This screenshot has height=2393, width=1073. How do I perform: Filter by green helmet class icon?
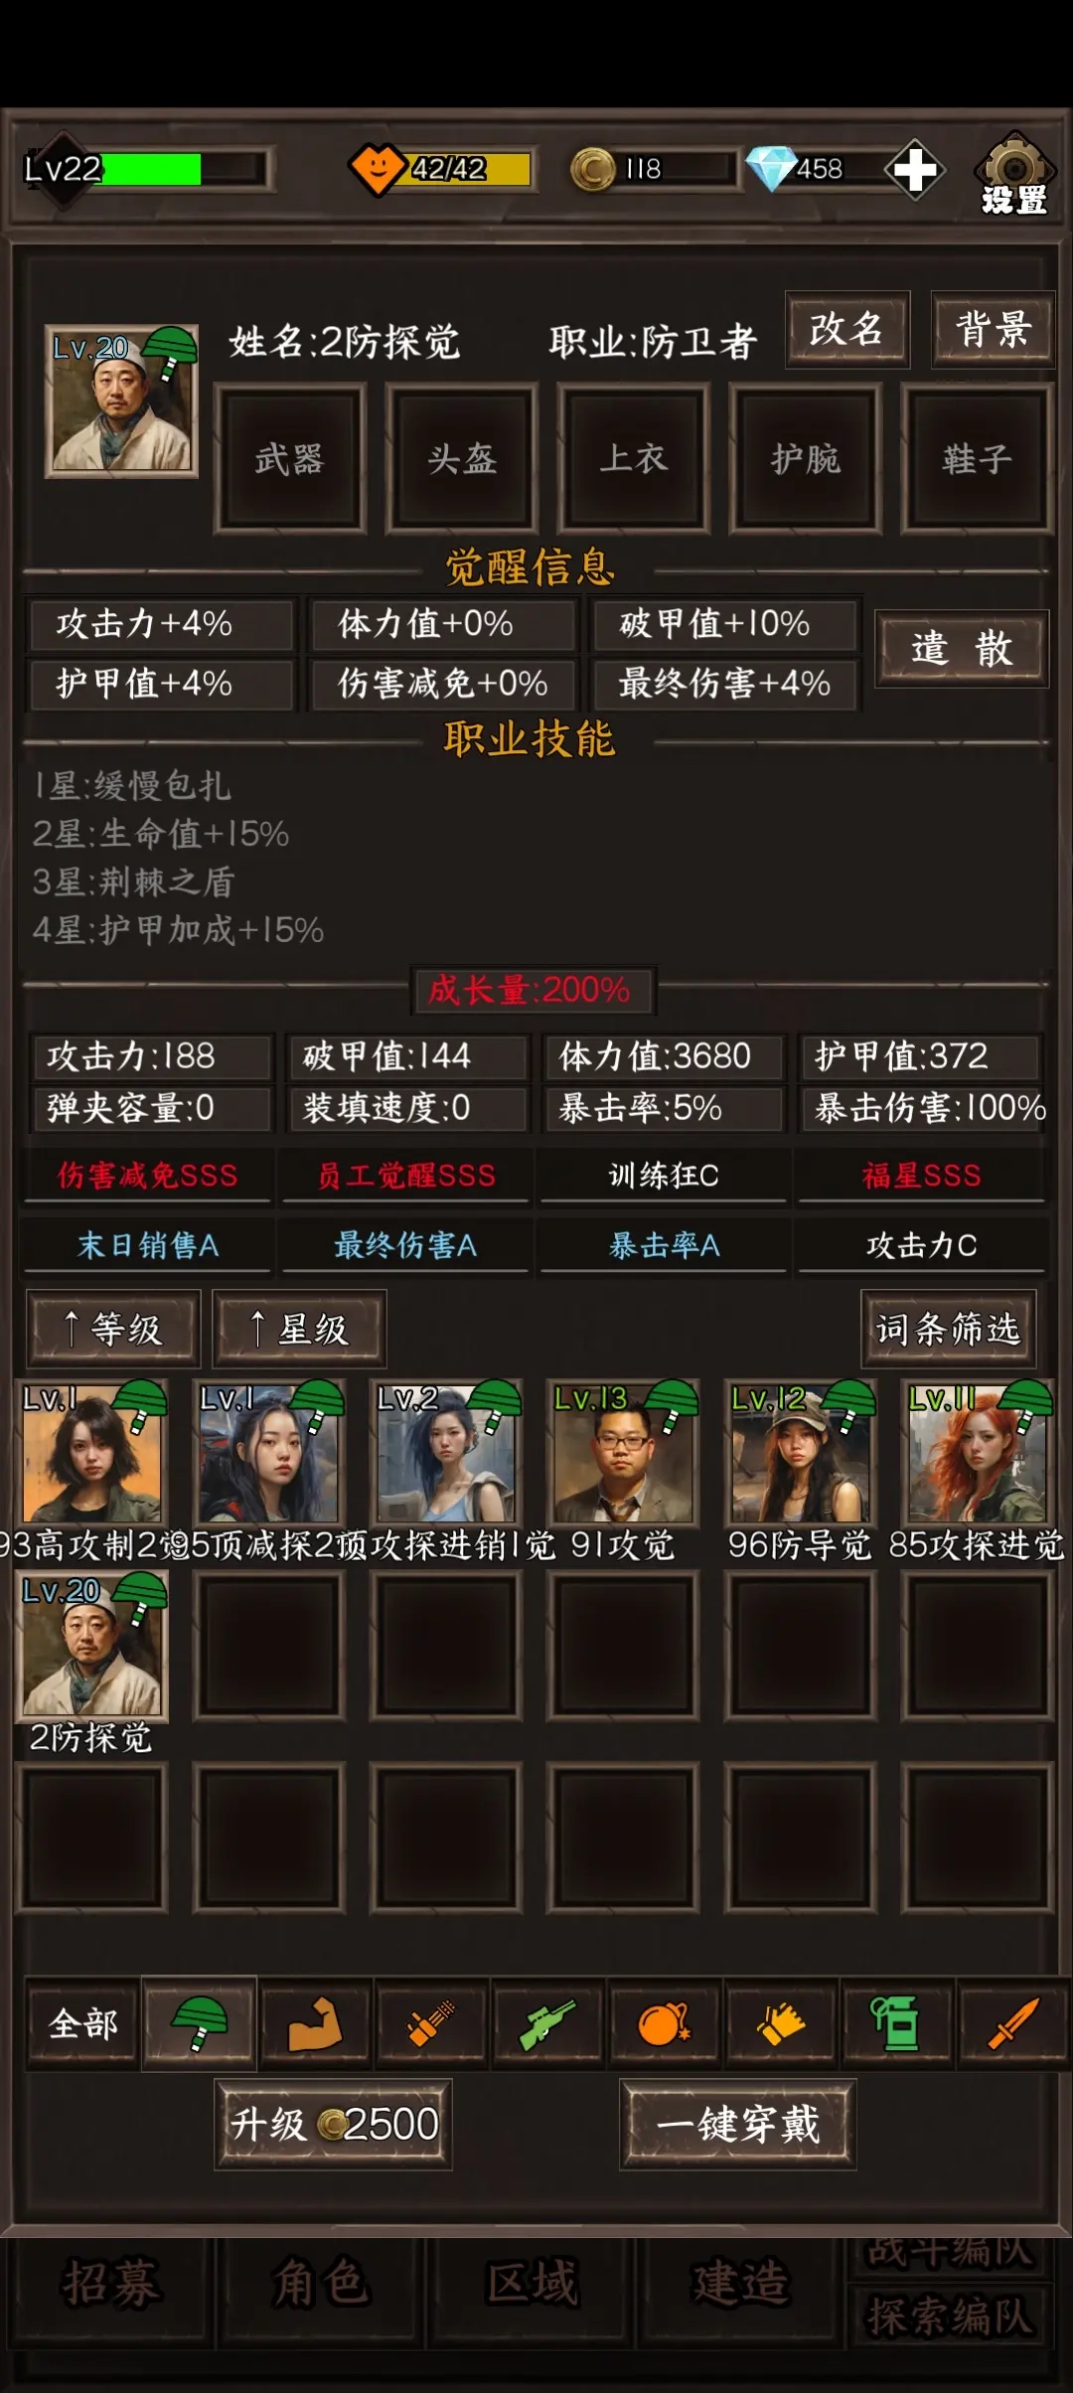pos(199,2023)
